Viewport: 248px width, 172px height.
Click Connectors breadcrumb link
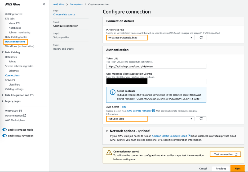pyautogui.click(x=76, y=5)
